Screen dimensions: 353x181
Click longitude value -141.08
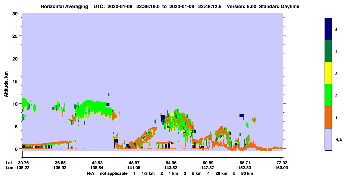point(133,168)
